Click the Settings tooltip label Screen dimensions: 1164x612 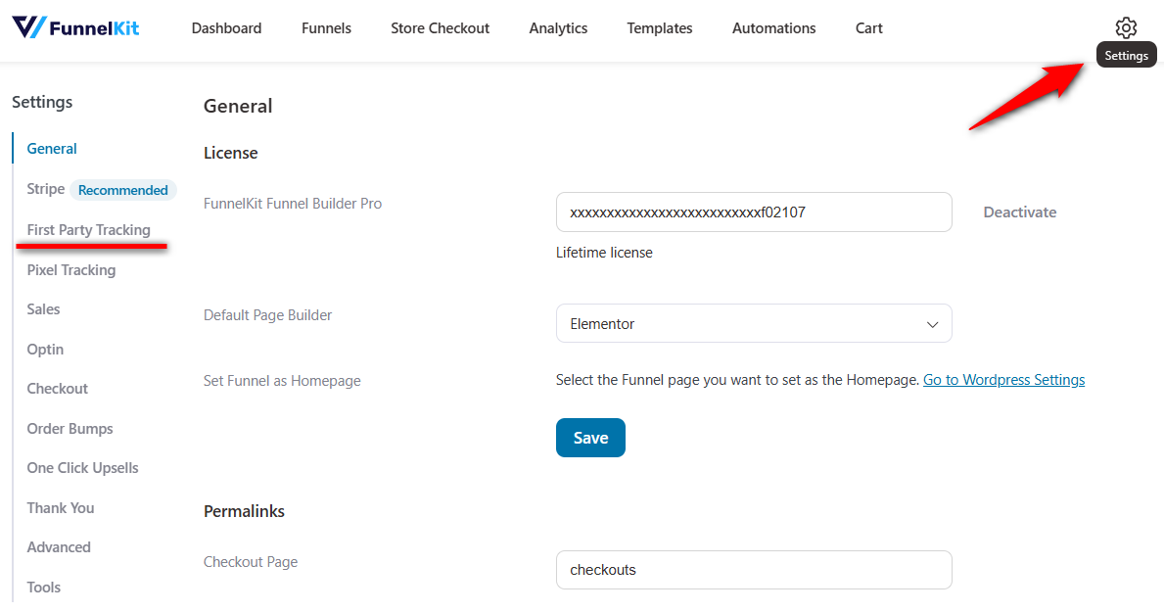tap(1126, 56)
